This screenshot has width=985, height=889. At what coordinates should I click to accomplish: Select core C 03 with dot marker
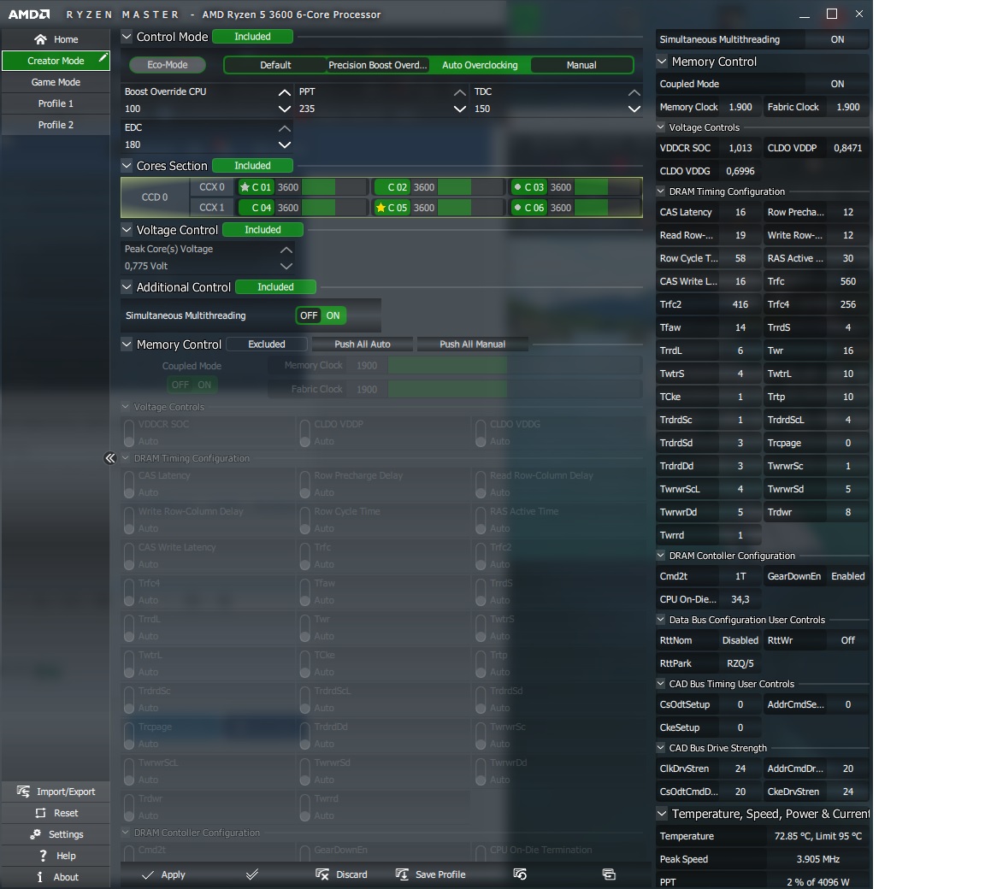click(x=528, y=187)
